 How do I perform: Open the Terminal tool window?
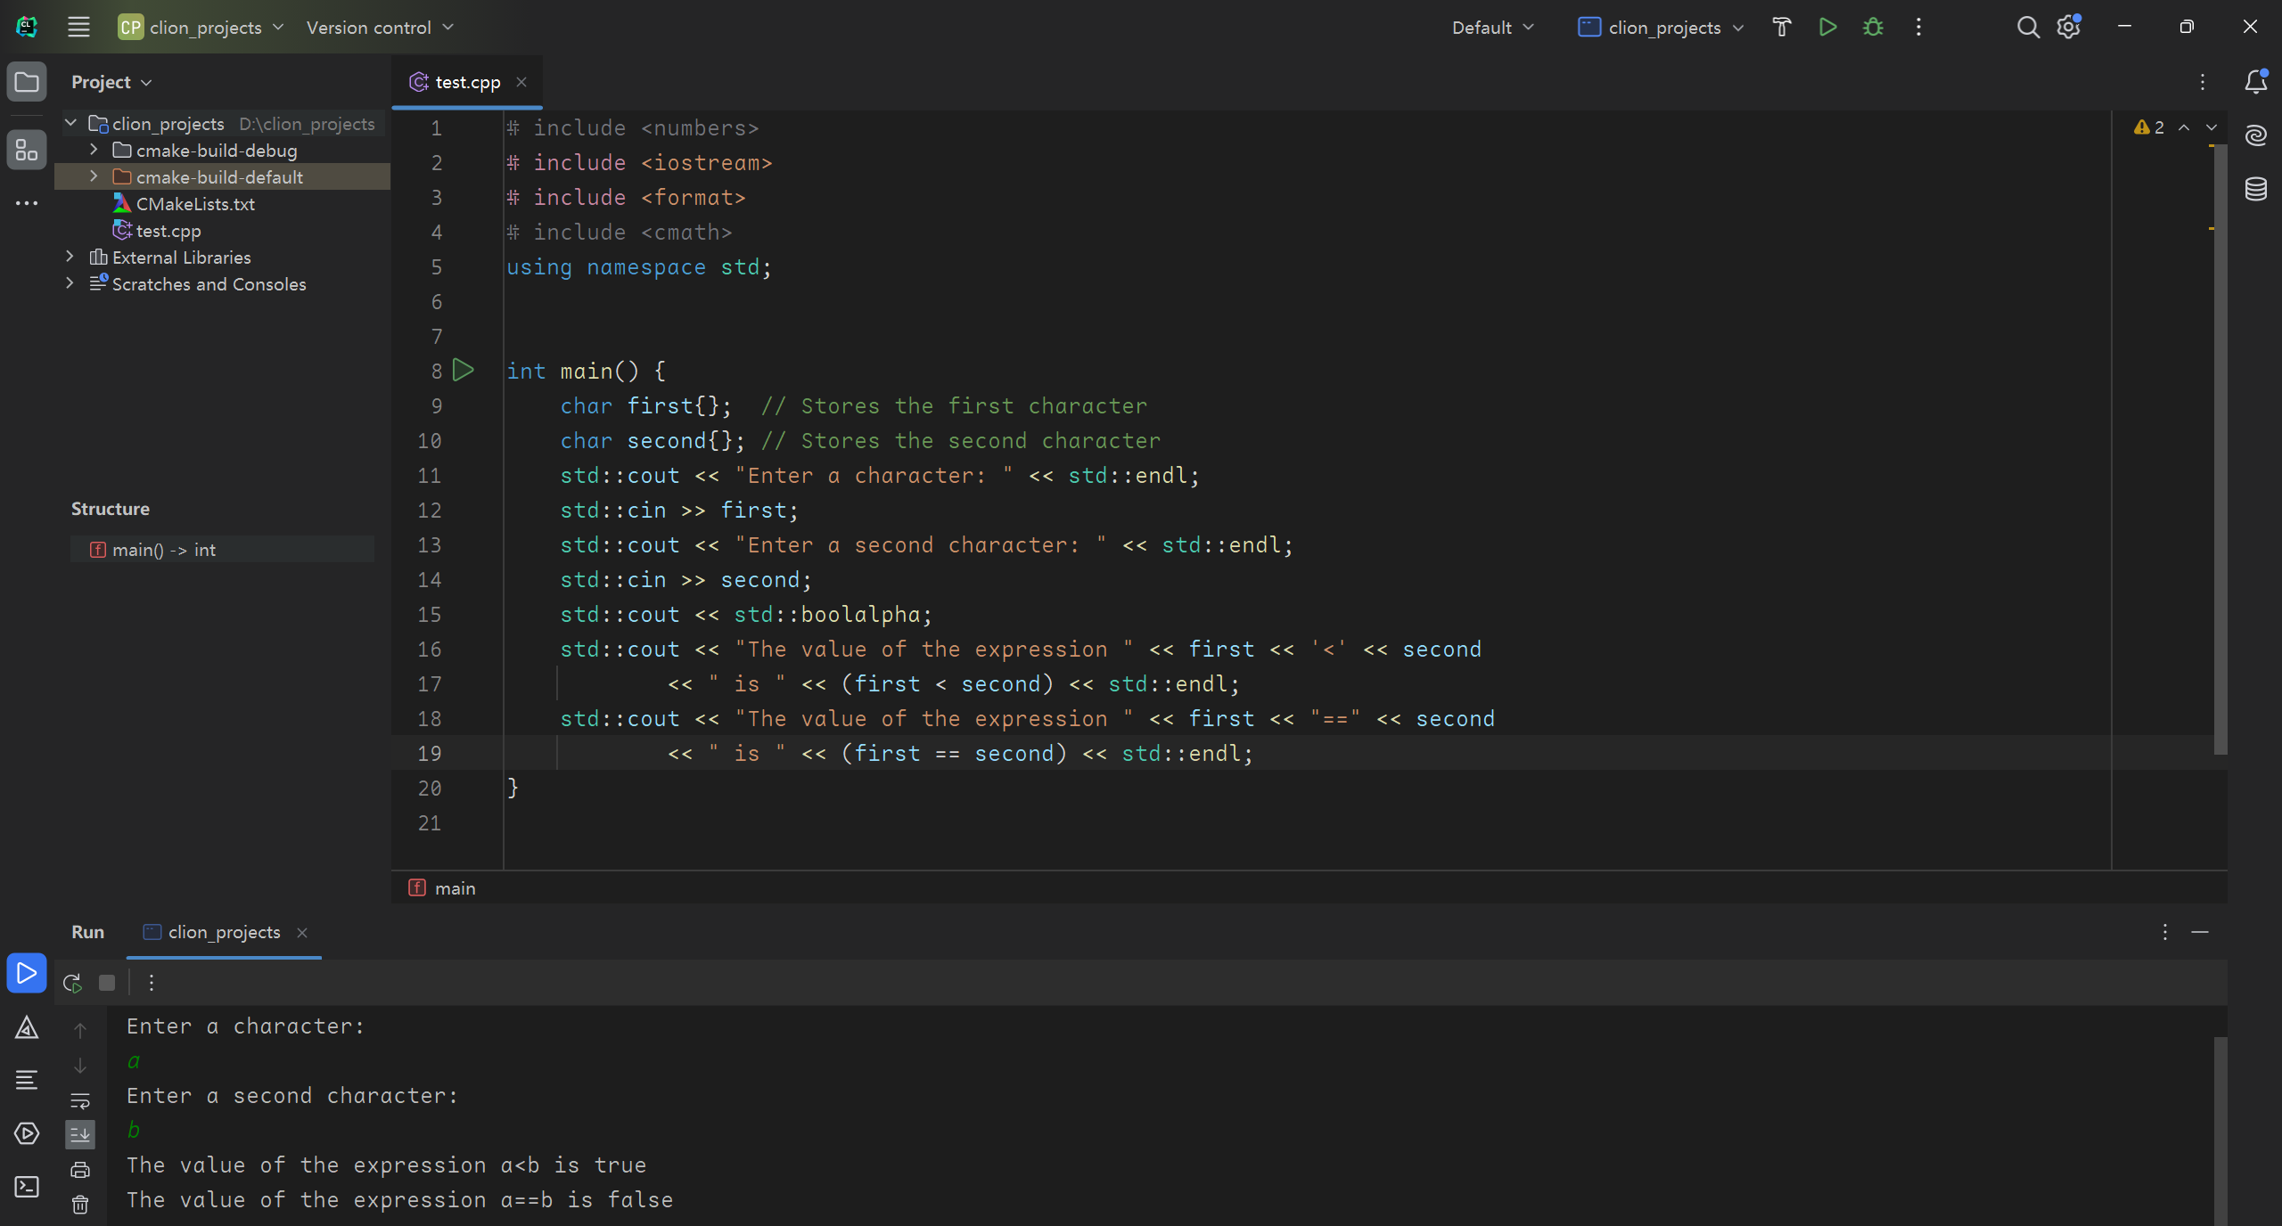pyautogui.click(x=27, y=1187)
